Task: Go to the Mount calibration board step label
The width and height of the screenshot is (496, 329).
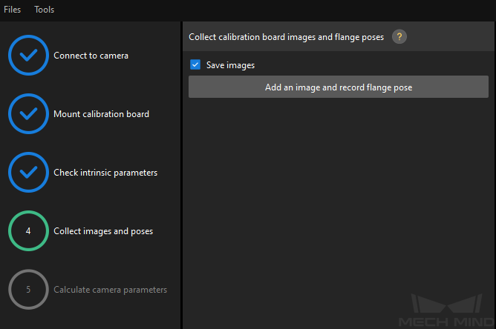Action: pos(101,114)
